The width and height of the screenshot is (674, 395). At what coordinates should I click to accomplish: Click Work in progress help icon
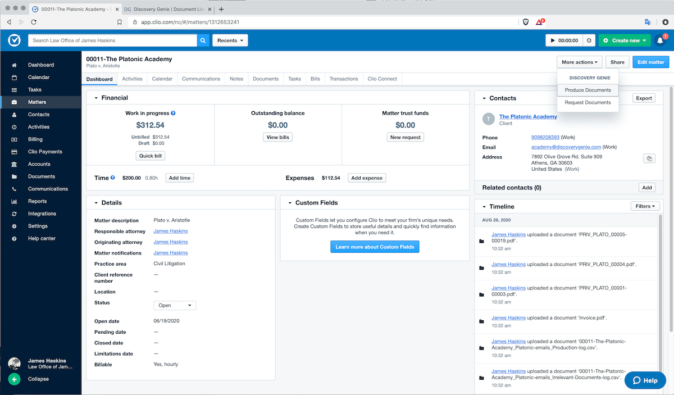[173, 113]
